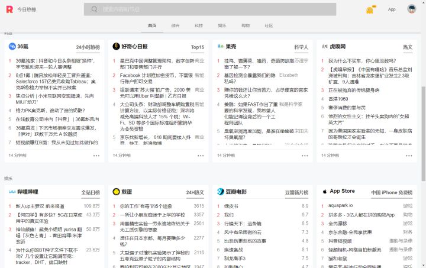
Task: Open article 焦点分析 | 小米互联网变现提速
Action: coord(54,99)
